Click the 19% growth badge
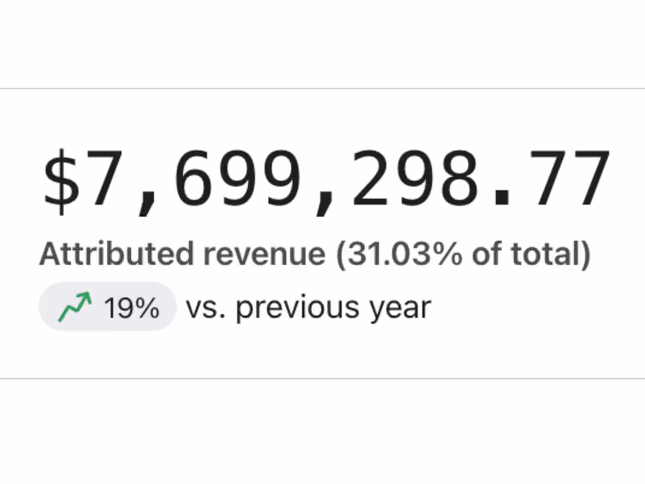 pyautogui.click(x=107, y=307)
